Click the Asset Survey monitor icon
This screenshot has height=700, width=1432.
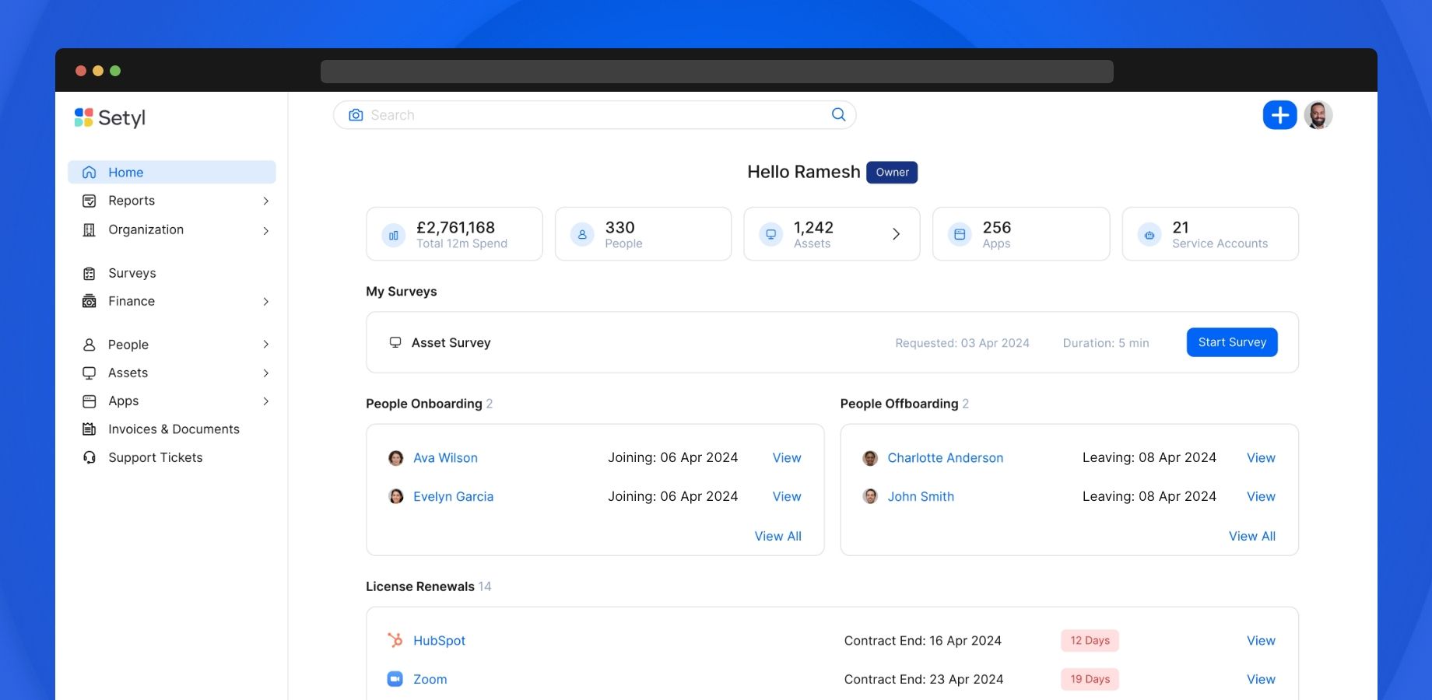[x=395, y=342]
